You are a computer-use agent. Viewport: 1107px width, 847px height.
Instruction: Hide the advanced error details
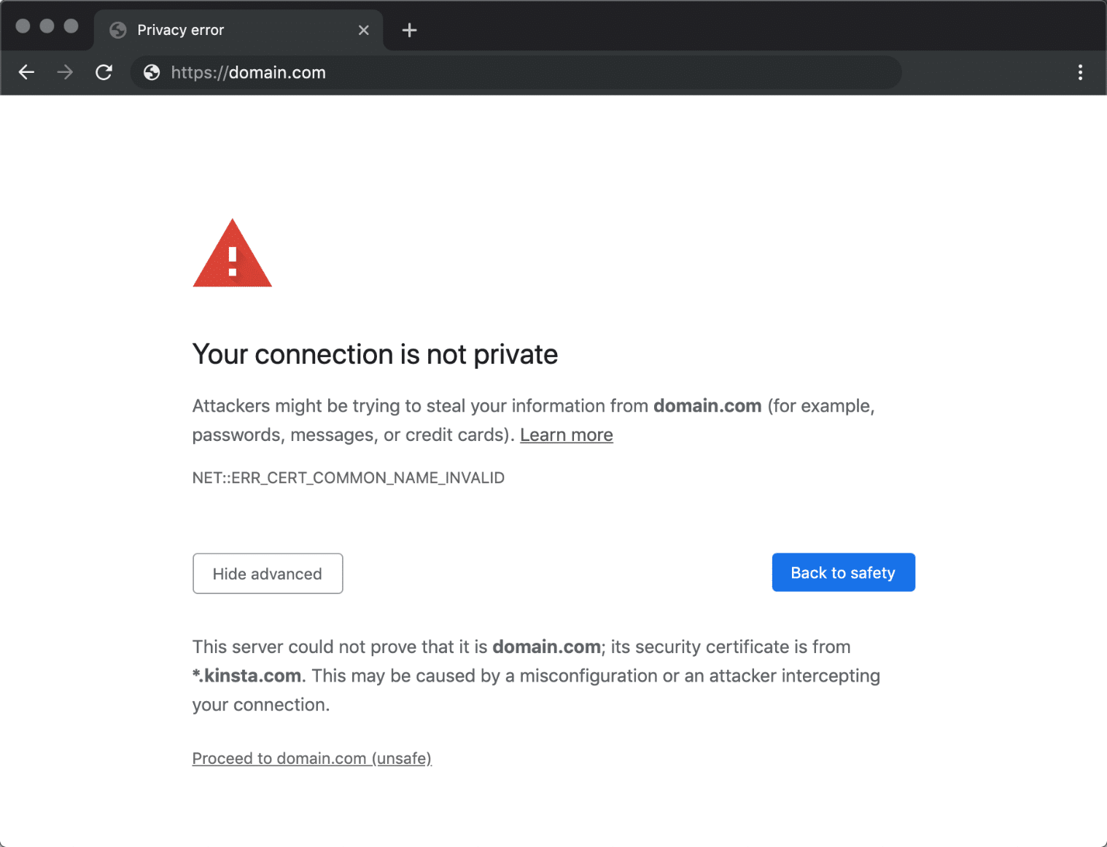[268, 574]
